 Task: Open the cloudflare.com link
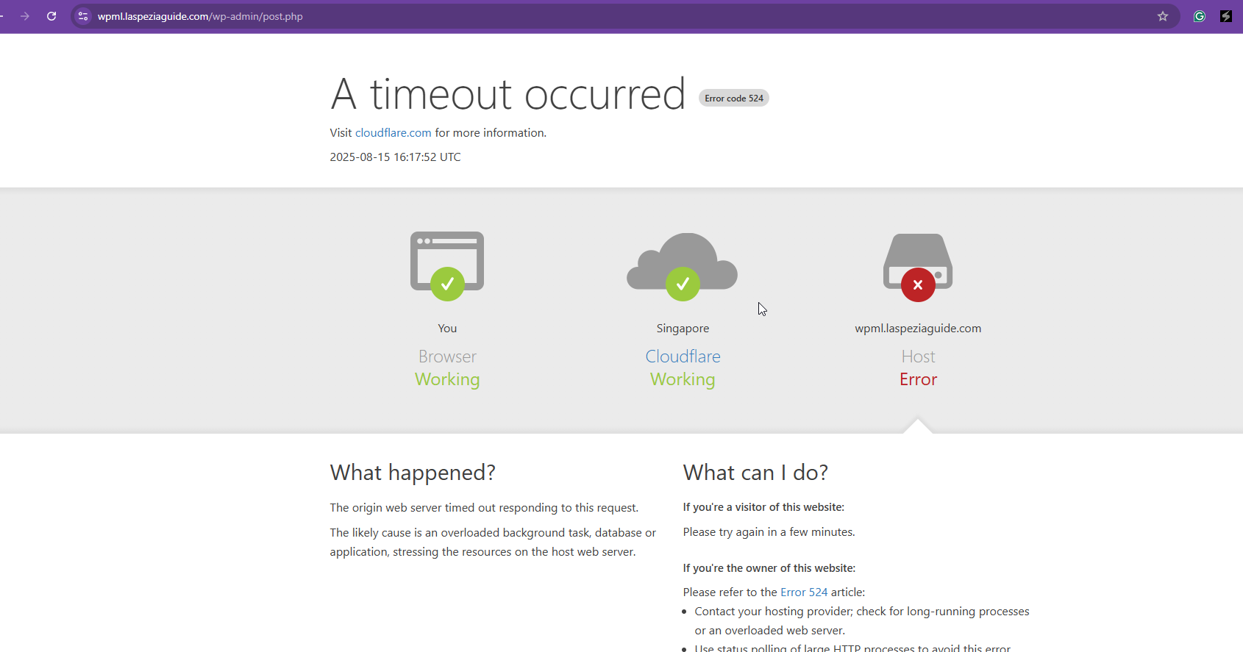393,133
